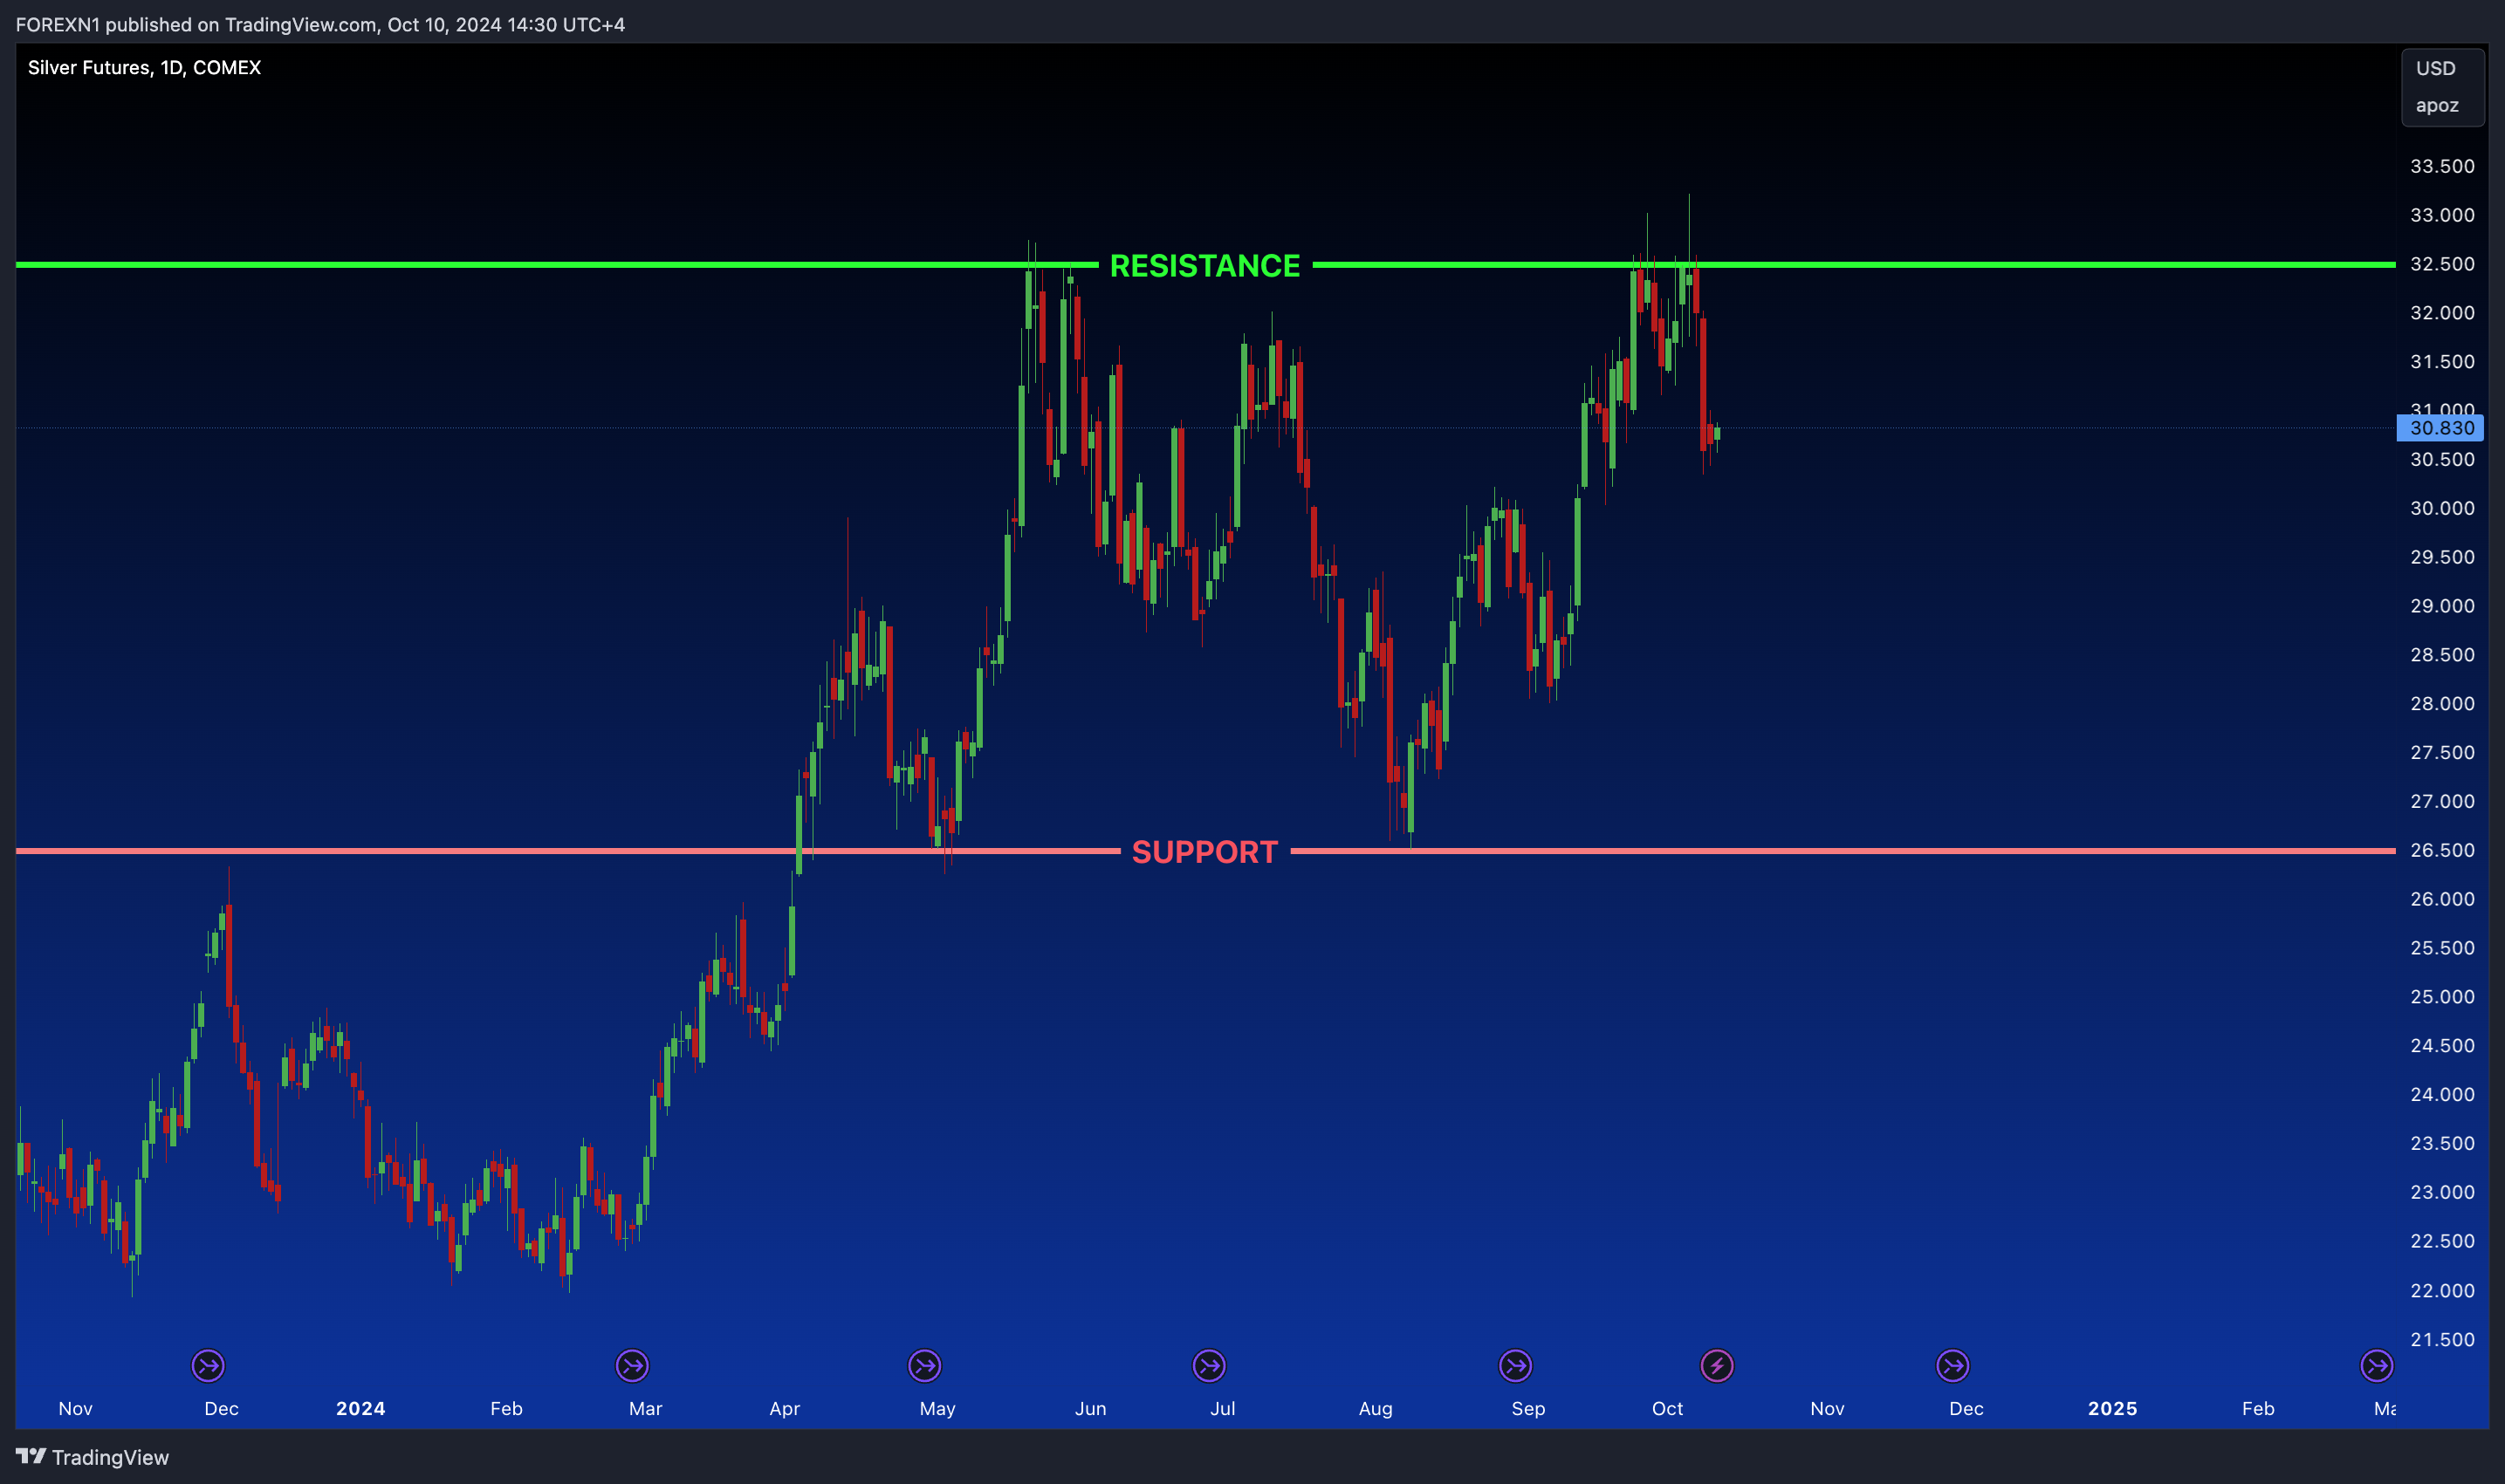This screenshot has height=1484, width=2505.
Task: Click the contract-roll event icon near Dec 2023
Action: point(208,1365)
